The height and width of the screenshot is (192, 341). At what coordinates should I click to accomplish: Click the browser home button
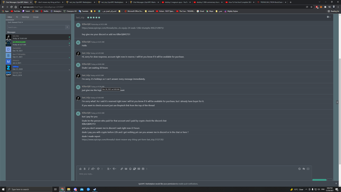coord(15,7)
